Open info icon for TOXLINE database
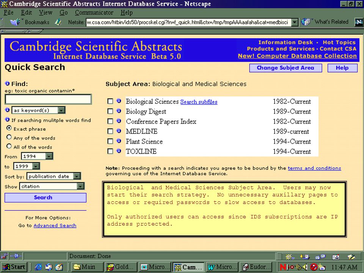Viewport: 364px width, 273px height. 119,151
